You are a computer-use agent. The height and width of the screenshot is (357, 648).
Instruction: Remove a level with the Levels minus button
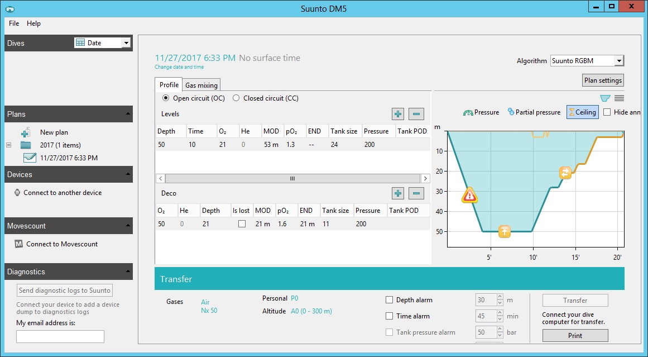pos(416,114)
